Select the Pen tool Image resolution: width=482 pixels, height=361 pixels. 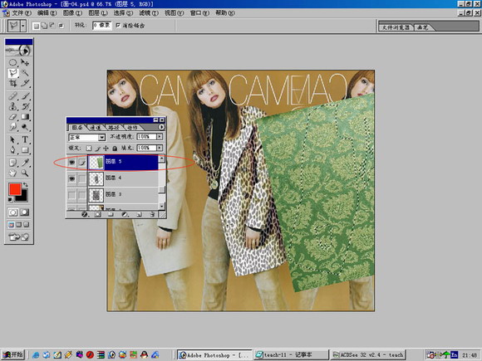(x=12, y=150)
